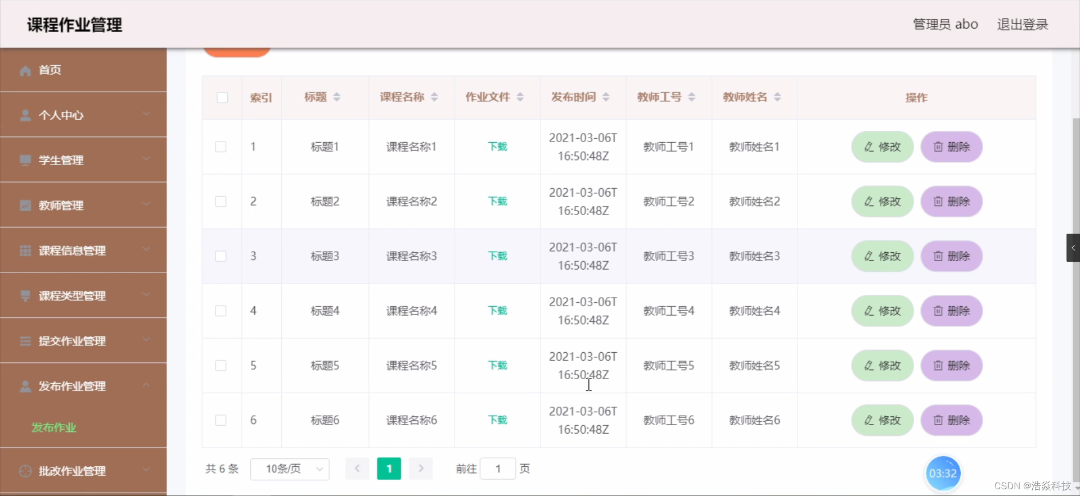The width and height of the screenshot is (1080, 496).
Task: Click the grid icon beside 课程信息管理
Action: (x=25, y=251)
